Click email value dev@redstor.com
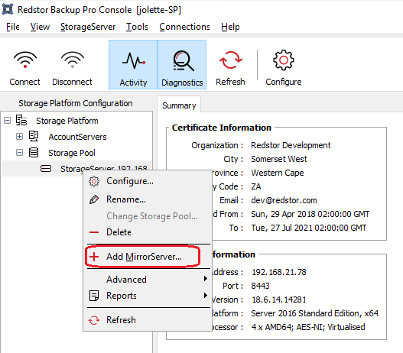This screenshot has width=403, height=353. (x=284, y=200)
